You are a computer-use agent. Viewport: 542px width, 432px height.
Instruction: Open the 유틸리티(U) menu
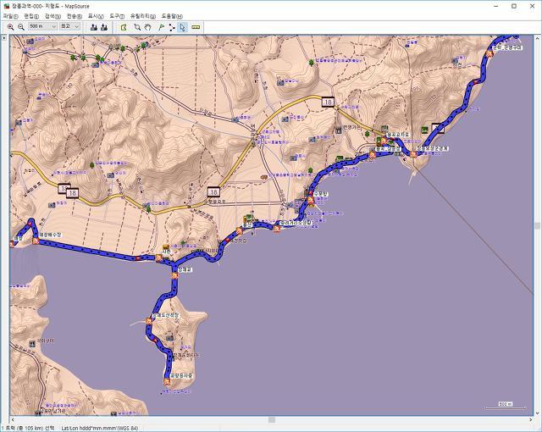coord(143,16)
